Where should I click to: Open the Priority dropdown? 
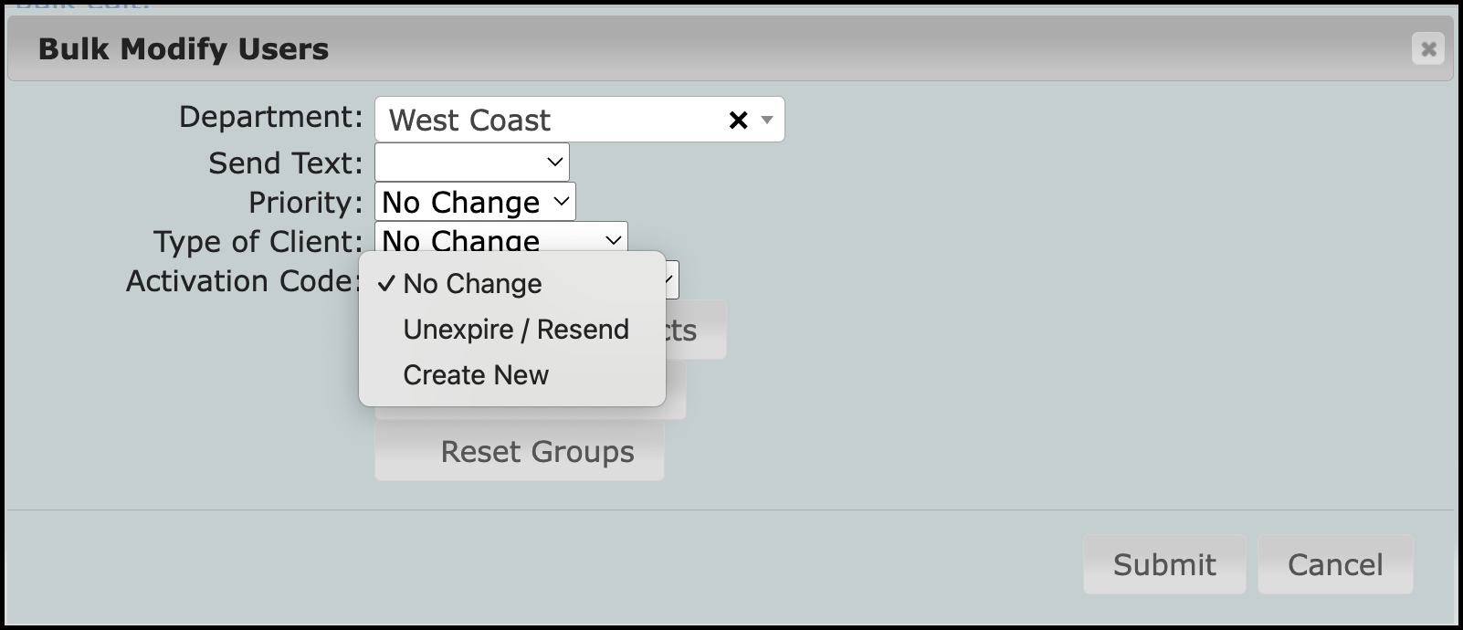click(x=475, y=202)
